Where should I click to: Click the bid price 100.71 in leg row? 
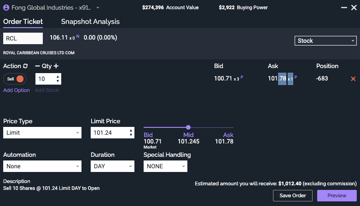[x=223, y=79]
